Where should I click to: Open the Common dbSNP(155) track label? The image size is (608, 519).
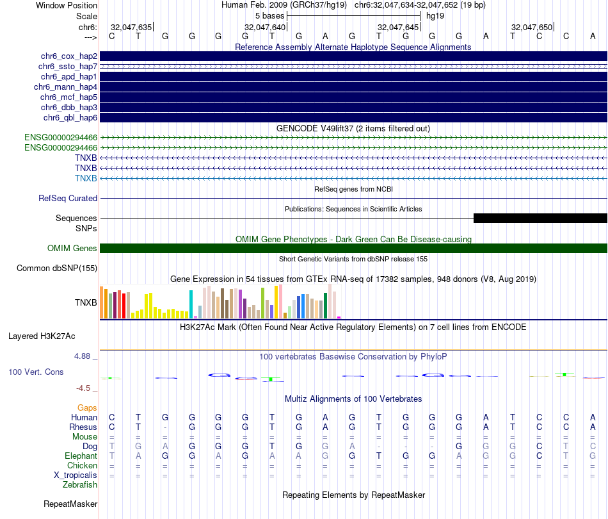click(x=57, y=268)
